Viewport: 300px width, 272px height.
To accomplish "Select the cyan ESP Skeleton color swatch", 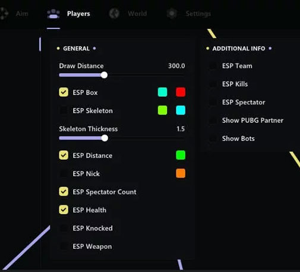I will [181, 110].
